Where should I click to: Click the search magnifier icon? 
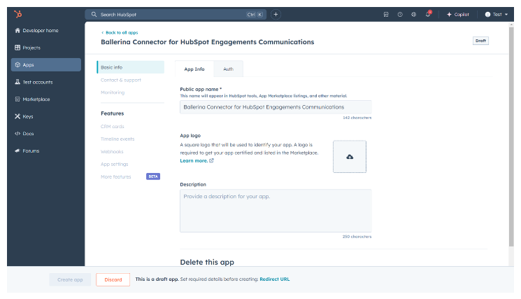click(x=94, y=14)
